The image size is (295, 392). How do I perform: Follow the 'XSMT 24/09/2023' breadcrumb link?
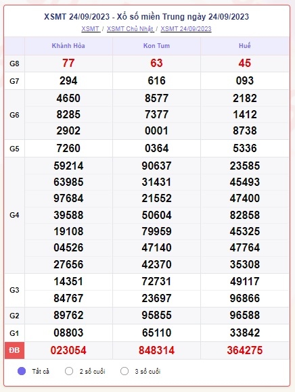coord(186,29)
